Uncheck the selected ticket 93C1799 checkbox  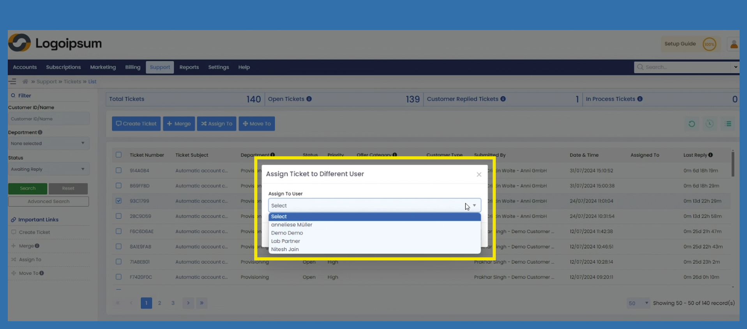(118, 201)
